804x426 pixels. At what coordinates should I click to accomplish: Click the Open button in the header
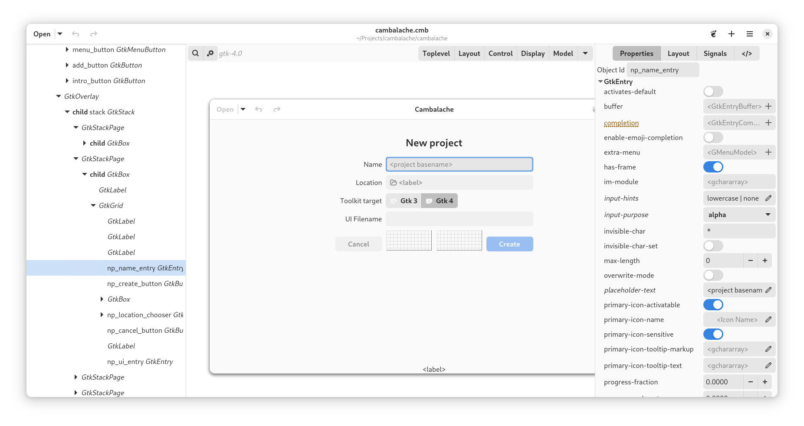(x=42, y=34)
